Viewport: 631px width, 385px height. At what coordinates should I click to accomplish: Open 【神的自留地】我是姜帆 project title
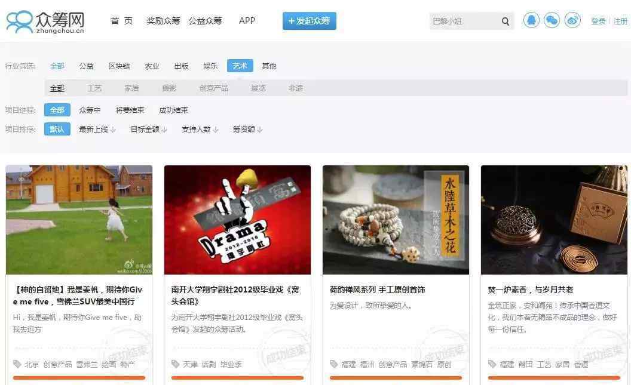(78, 295)
